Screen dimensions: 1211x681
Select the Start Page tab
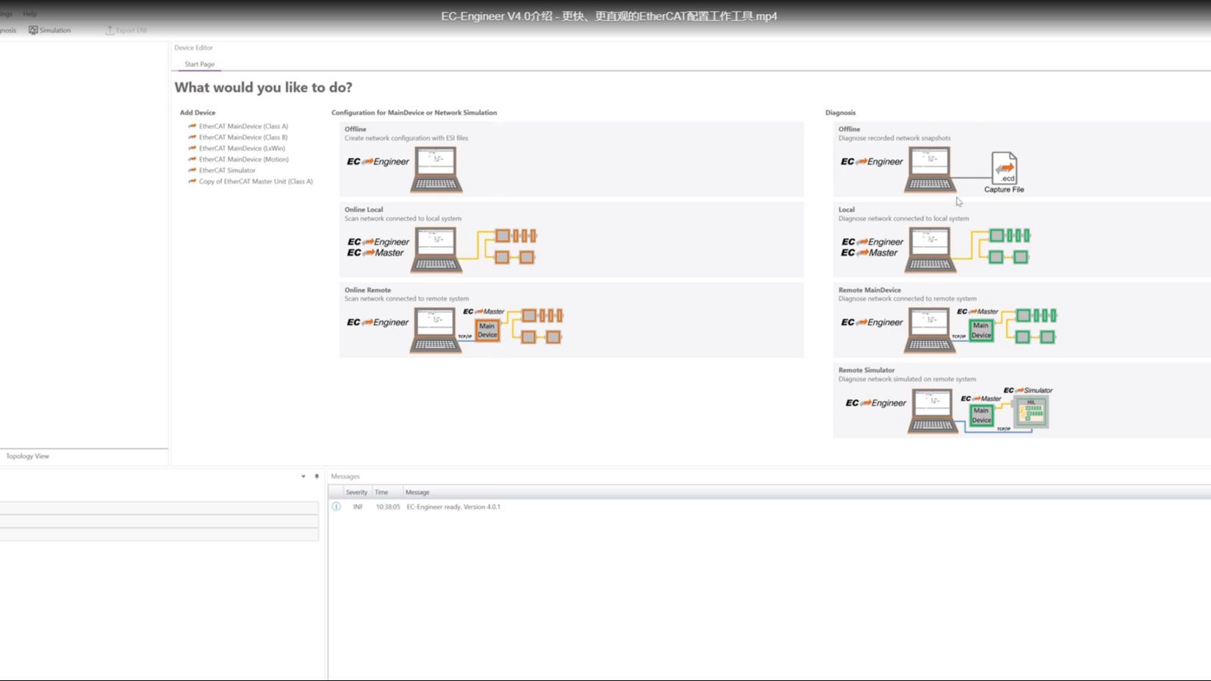click(199, 64)
